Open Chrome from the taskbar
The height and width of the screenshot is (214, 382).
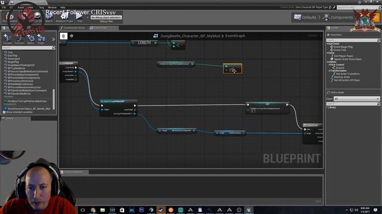tap(93, 210)
